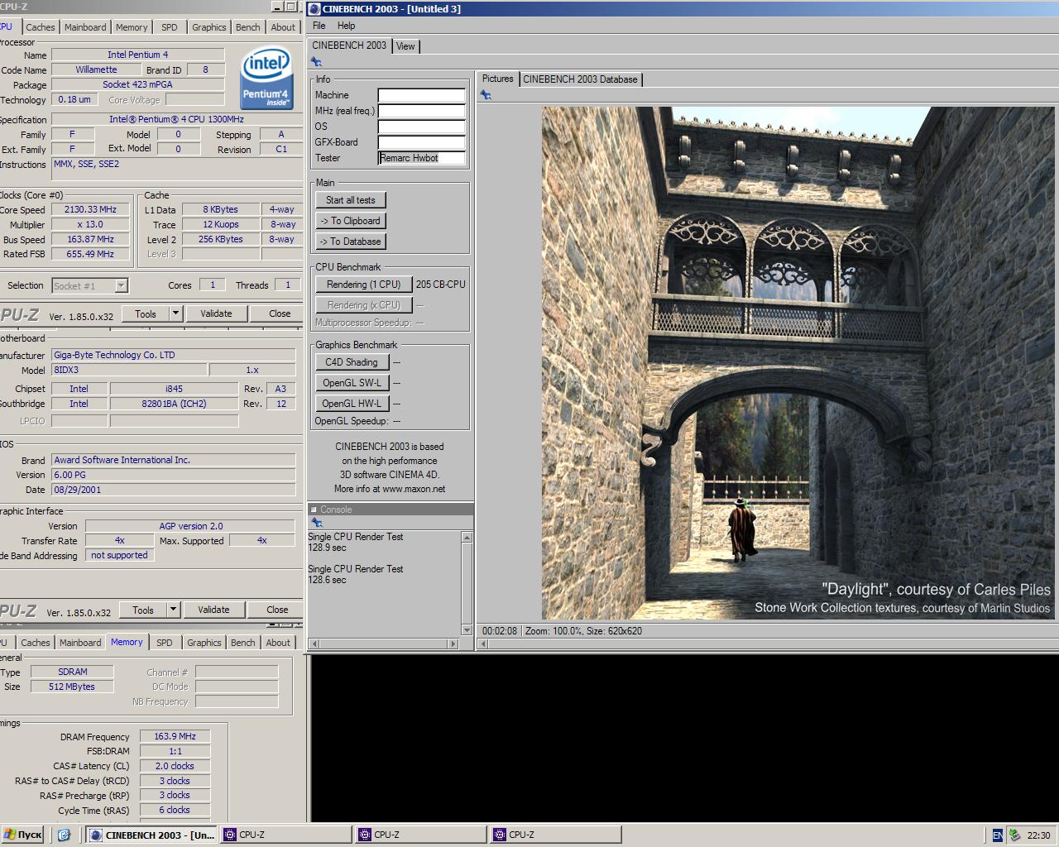Click console horizontal scrollbar right arrow
The width and height of the screenshot is (1059, 847).
(453, 644)
